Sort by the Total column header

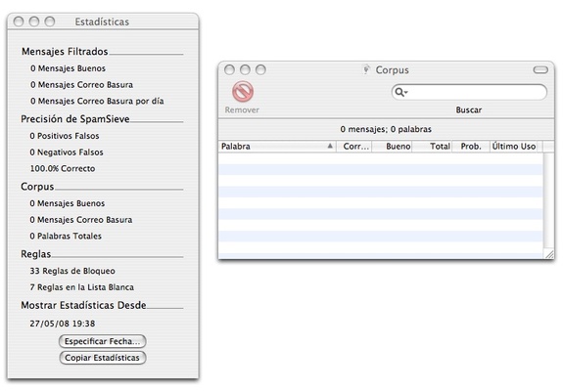[x=433, y=147]
